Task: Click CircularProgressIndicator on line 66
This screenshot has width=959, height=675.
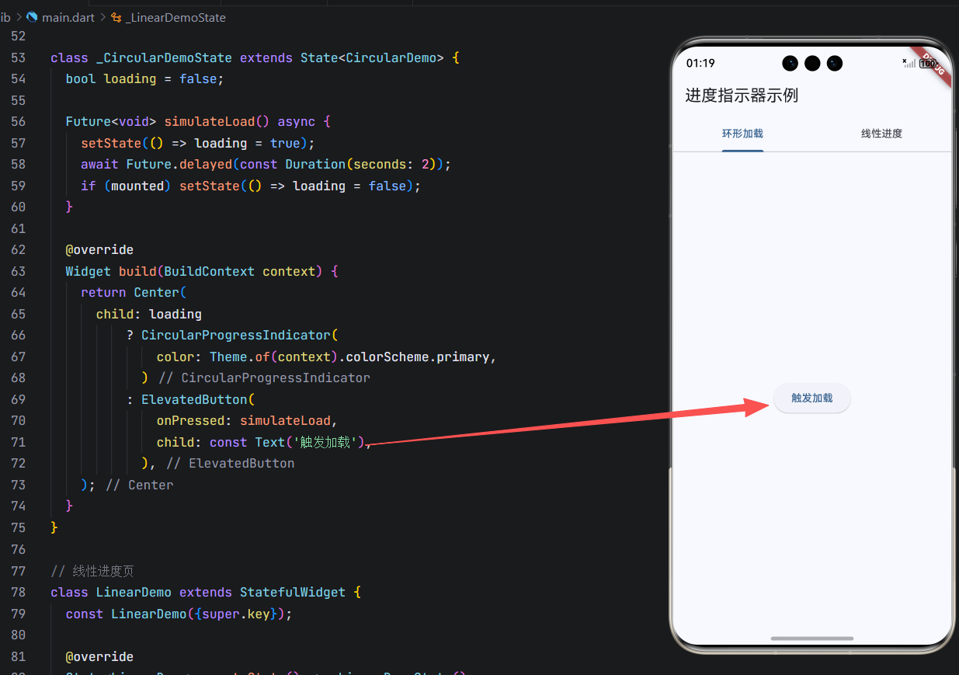Action: [x=236, y=335]
